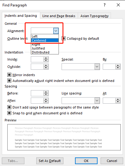
Task: Increase the Inside indent spinner up arrow
Action: point(46,58)
